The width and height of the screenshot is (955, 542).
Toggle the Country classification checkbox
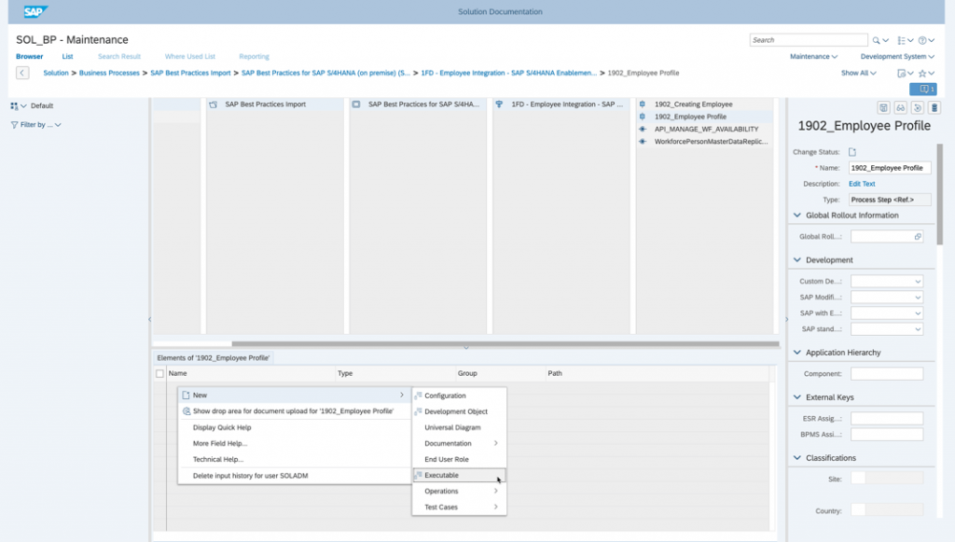[858, 509]
